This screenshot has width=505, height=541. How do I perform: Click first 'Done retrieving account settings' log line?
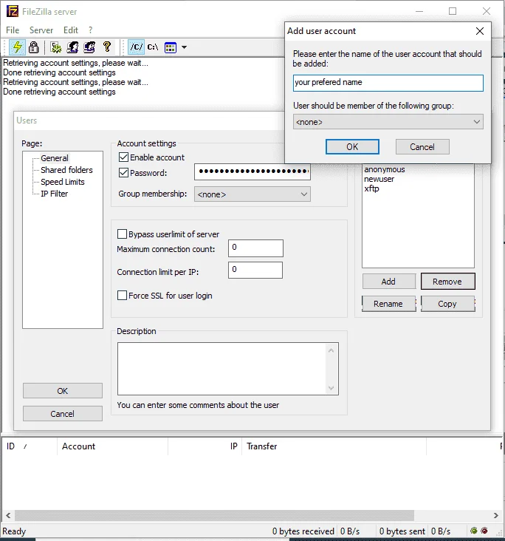[x=59, y=72]
